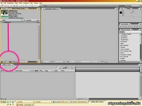Screen dimensions: 142x106
Task: Click the black color swatch in Info panel
Action: [x=121, y=13]
